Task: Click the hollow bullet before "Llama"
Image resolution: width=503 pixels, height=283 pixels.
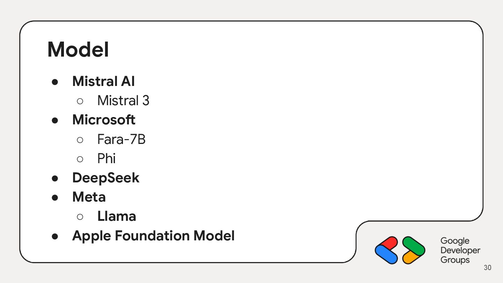Action: tap(80, 217)
